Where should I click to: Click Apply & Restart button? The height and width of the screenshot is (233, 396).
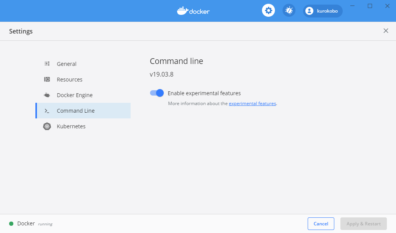(363, 224)
